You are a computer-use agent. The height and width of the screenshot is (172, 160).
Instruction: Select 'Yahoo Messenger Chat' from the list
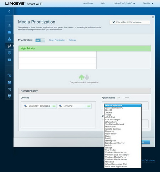point(123,164)
